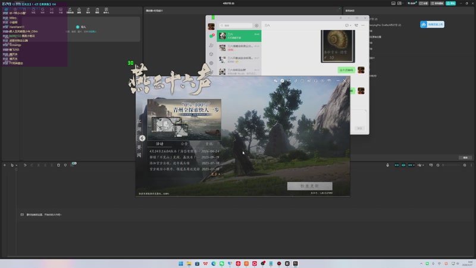The width and height of the screenshot is (476, 268).
Task: Click the customer service headset icon in the launcher
Action: [x=316, y=81]
